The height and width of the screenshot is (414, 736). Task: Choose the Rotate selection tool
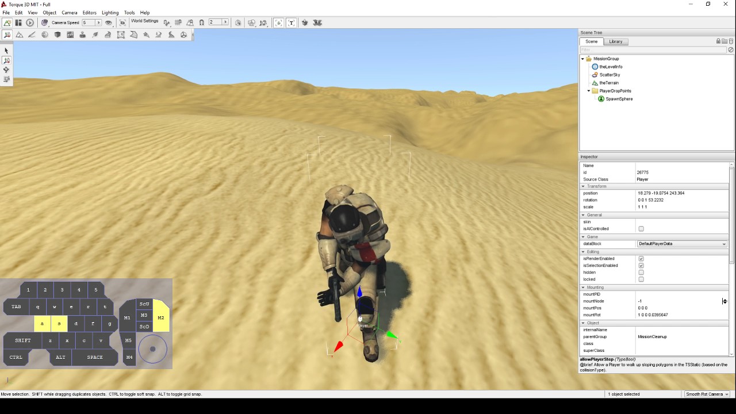pos(6,70)
